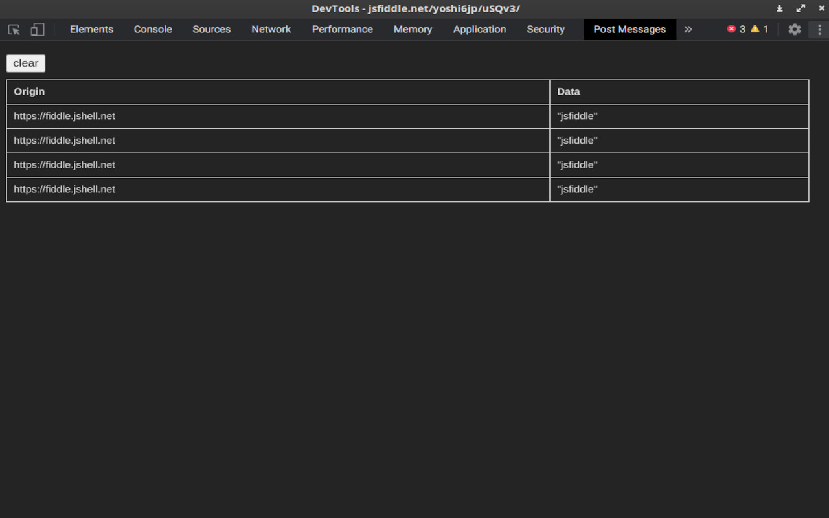View the 1 warning badge
This screenshot has width=829, height=518.
(x=757, y=29)
